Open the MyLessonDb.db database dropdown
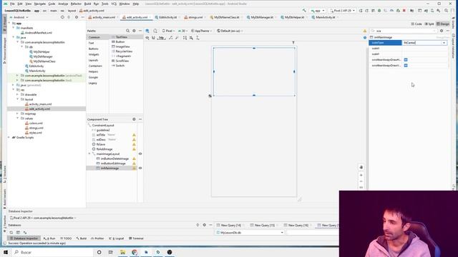The width and height of the screenshot is (458, 257). point(250,233)
